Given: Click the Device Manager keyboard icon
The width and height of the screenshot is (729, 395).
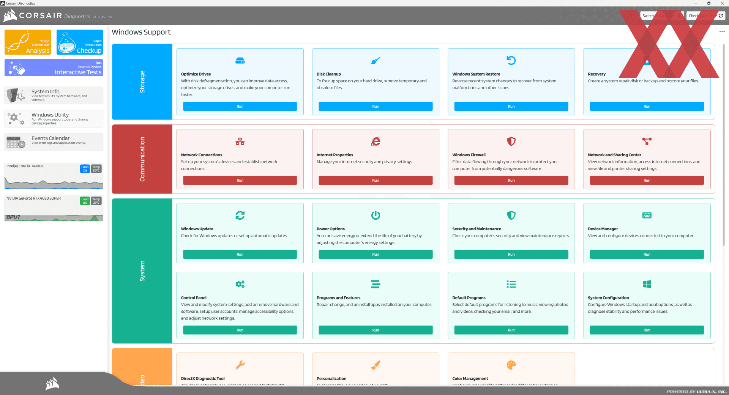Looking at the screenshot, I should [647, 215].
